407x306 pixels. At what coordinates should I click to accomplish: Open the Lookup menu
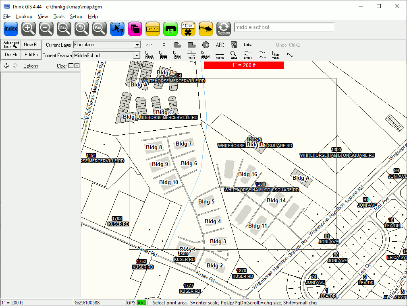click(x=24, y=16)
